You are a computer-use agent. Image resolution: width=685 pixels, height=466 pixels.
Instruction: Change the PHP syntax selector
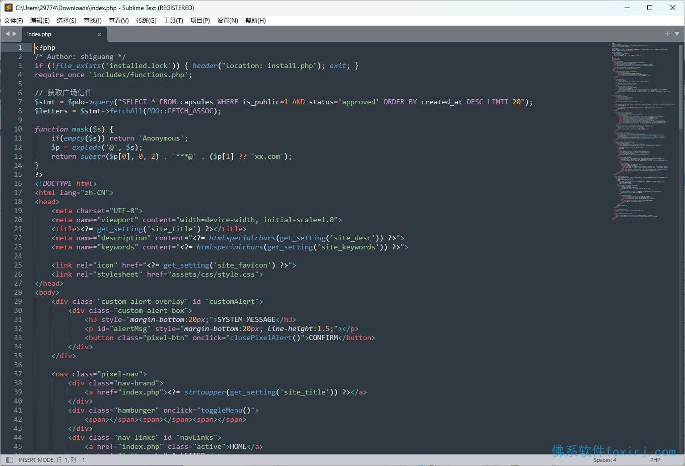pyautogui.click(x=655, y=460)
